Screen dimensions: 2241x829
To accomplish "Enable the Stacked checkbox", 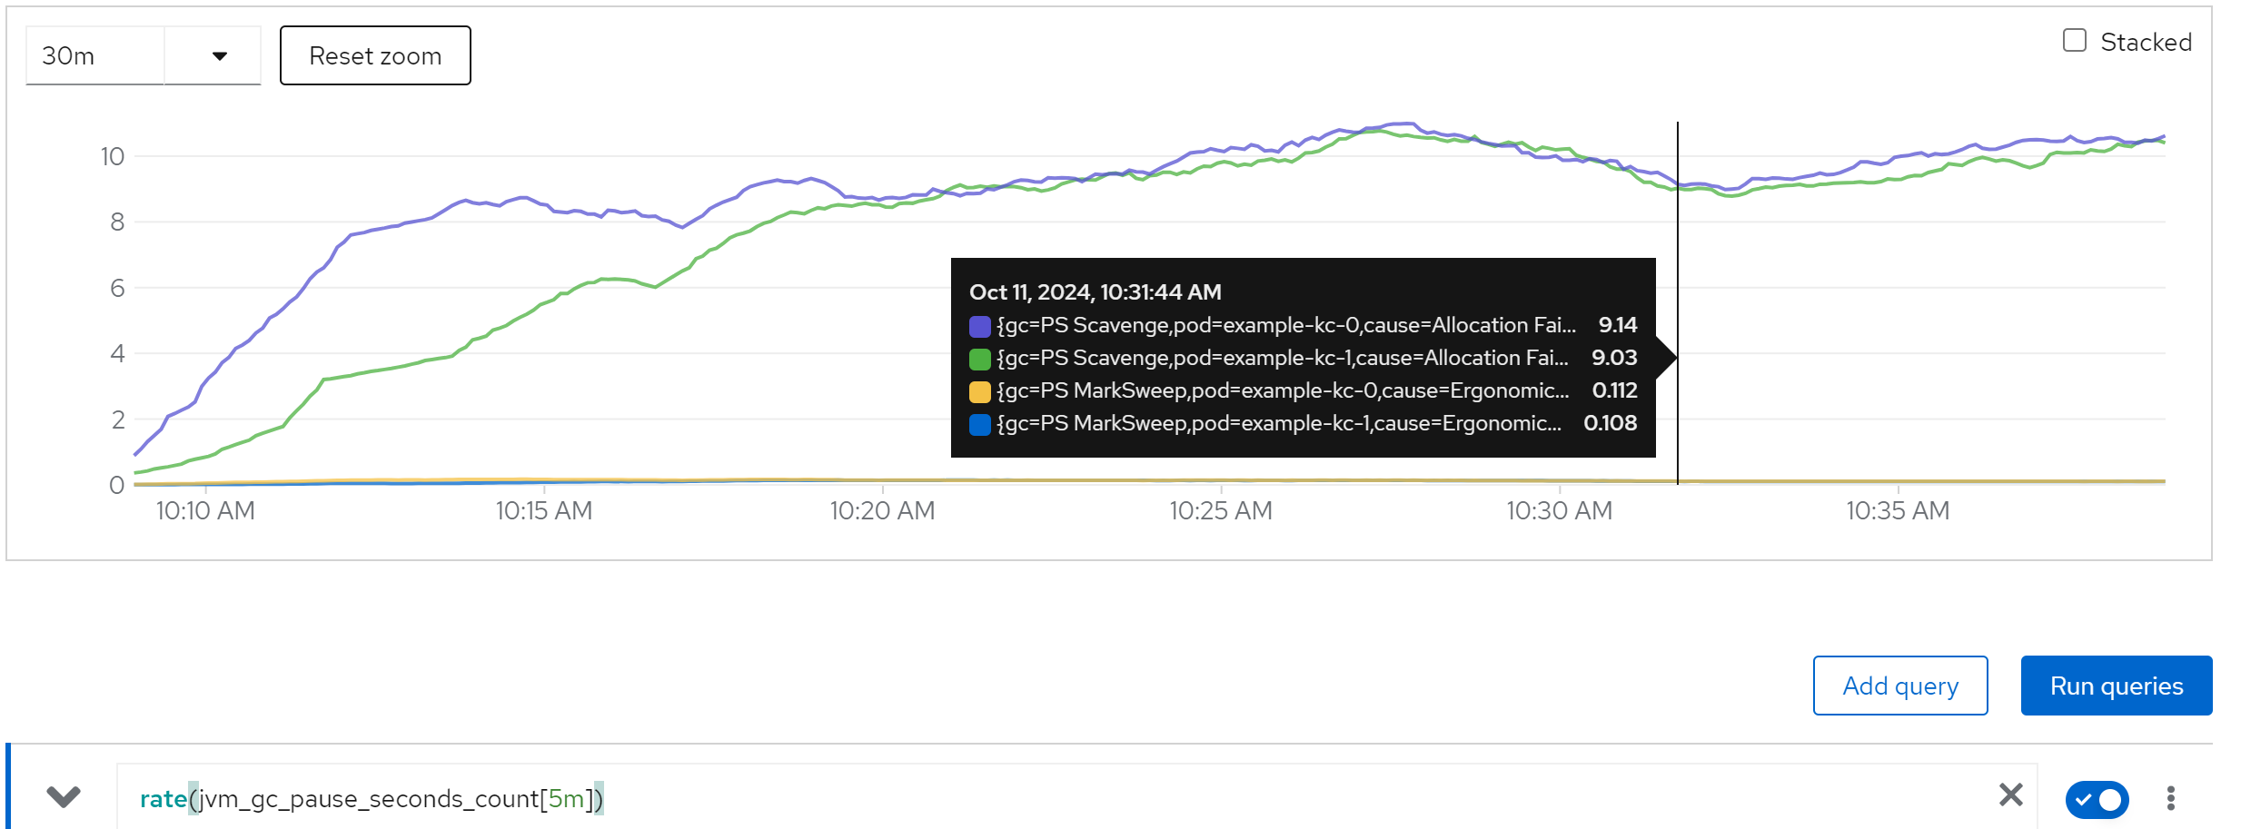I will (x=2074, y=41).
